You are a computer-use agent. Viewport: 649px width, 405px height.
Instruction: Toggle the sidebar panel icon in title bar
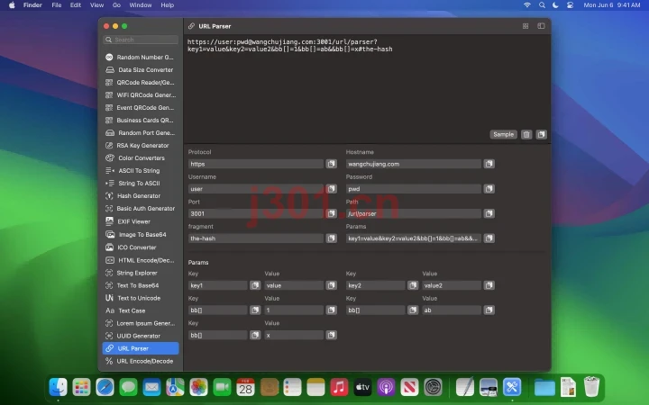[541, 26]
